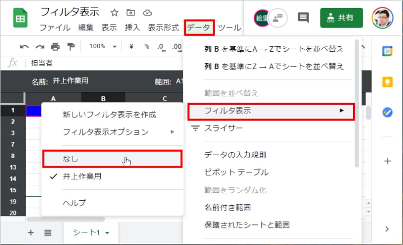Open the ツール menu
Image resolution: width=403 pixels, height=245 pixels.
point(230,27)
